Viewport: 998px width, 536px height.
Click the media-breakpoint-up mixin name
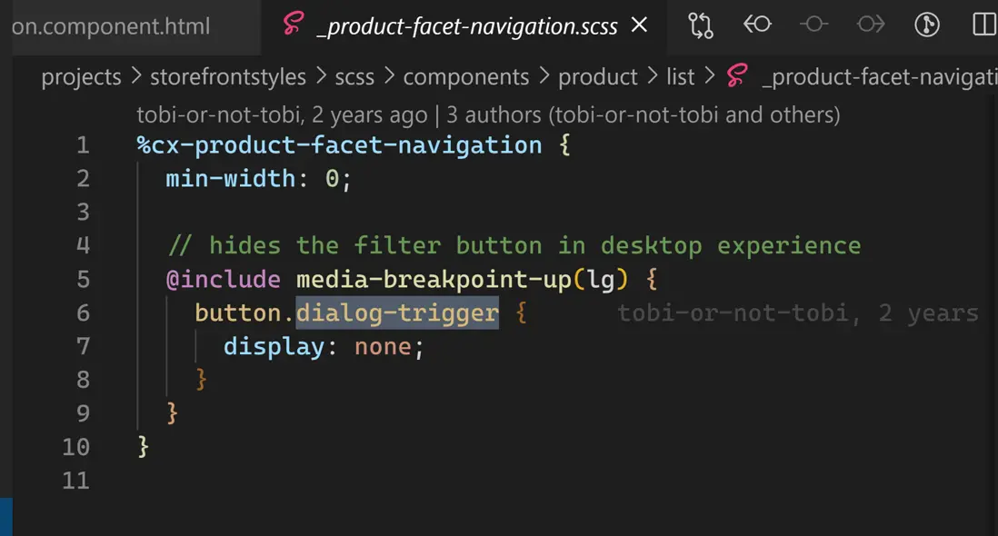click(434, 280)
